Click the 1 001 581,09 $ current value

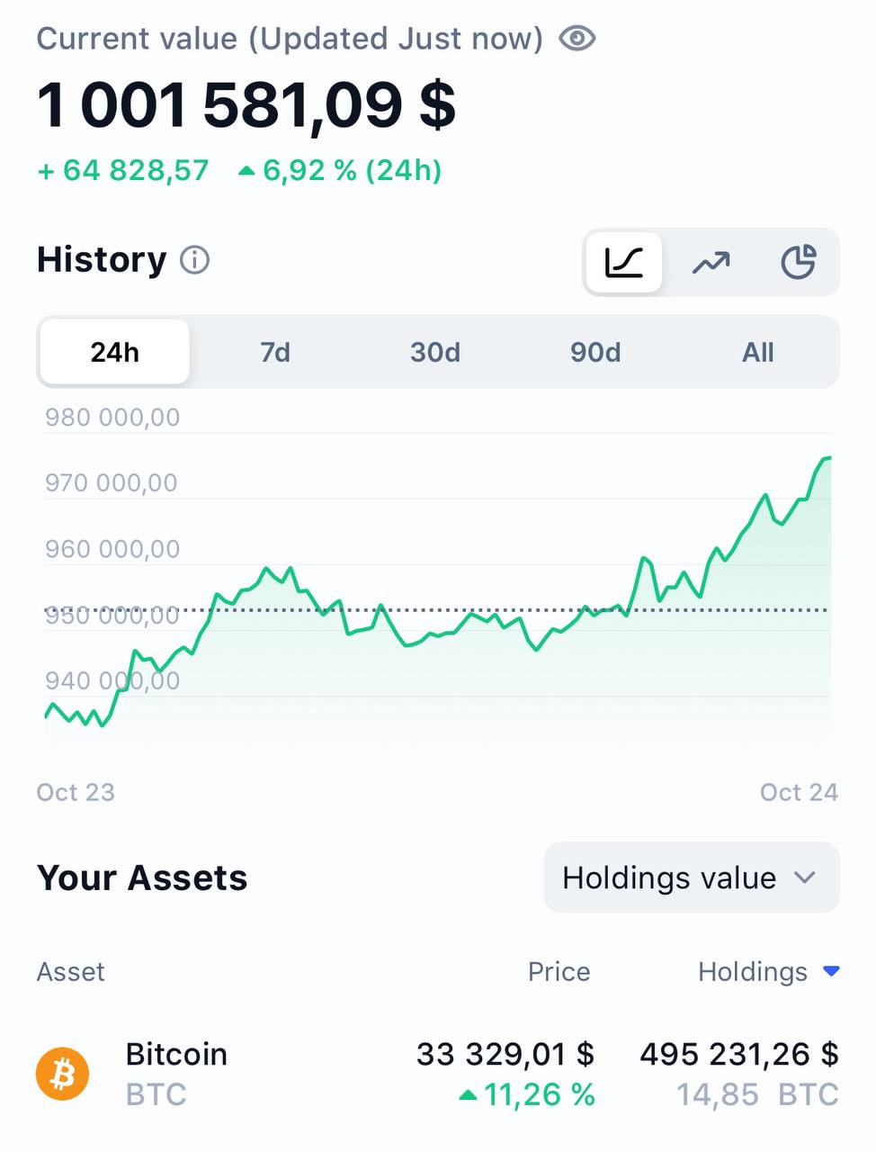tap(246, 105)
